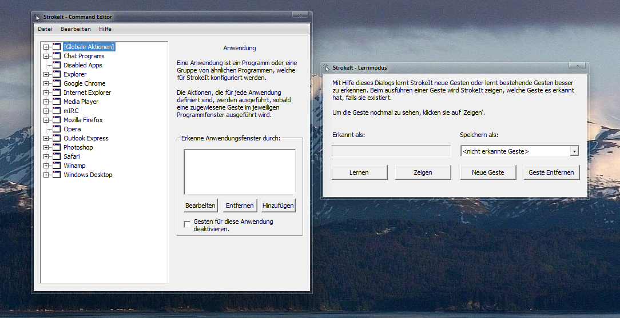Open the Hilfe menu
620x318 pixels.
(x=105, y=29)
